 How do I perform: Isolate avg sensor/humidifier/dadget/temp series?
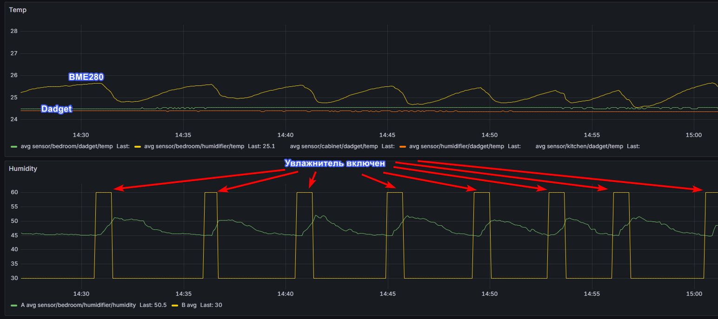coord(457,146)
